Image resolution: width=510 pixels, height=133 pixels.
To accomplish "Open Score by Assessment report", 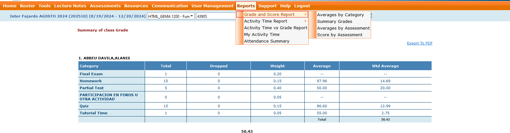I will 340,35.
